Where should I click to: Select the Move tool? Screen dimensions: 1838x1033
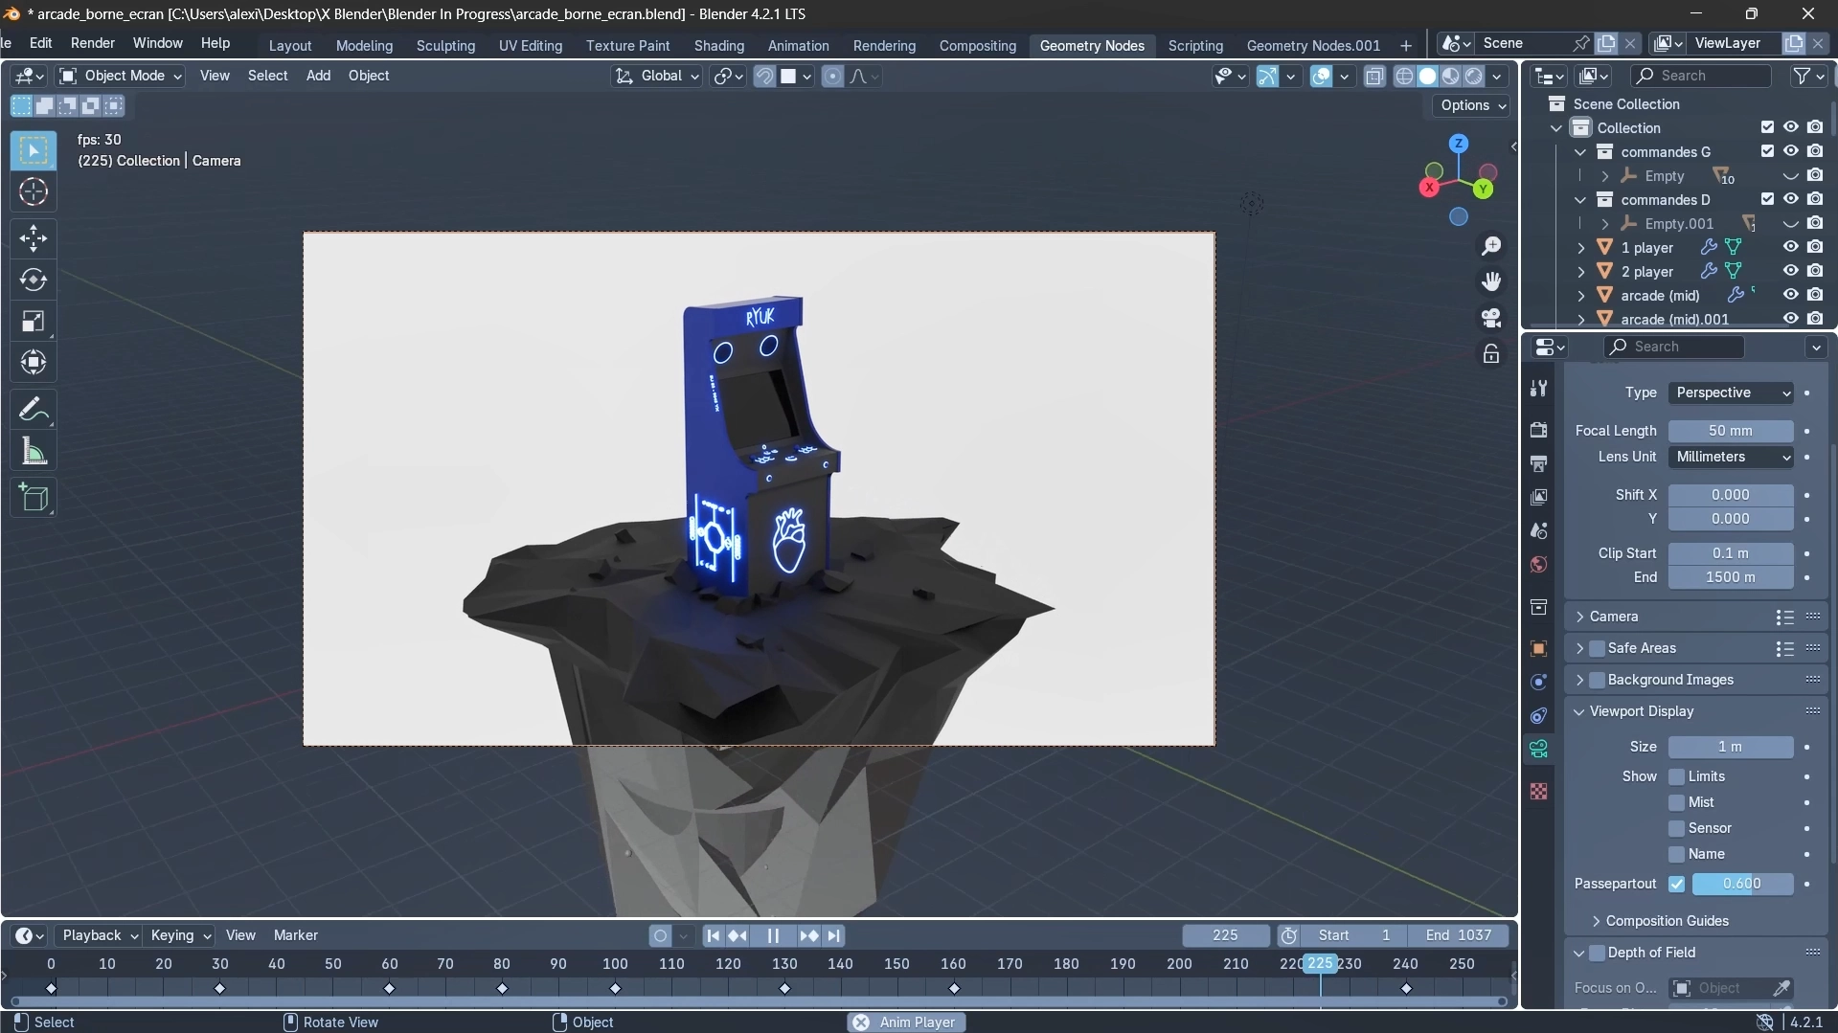point(34,237)
